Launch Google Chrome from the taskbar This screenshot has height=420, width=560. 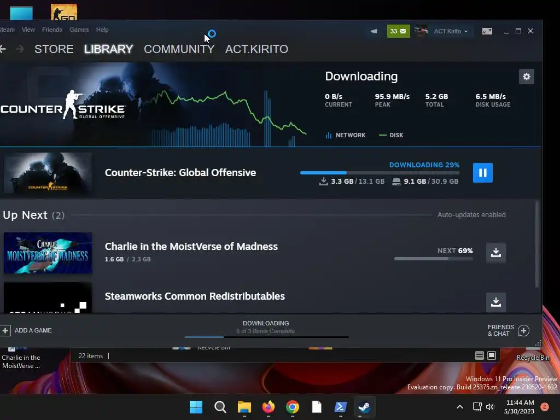293,407
